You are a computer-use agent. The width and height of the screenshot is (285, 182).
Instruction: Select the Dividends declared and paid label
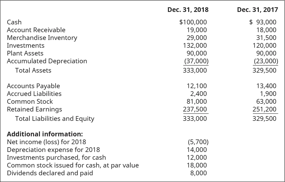click(50, 173)
